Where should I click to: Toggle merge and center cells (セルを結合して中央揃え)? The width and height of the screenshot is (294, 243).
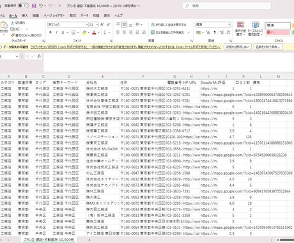click(167, 33)
